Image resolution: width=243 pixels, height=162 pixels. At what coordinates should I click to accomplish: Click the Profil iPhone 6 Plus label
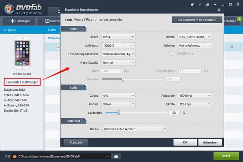pyautogui.click(x=78, y=20)
